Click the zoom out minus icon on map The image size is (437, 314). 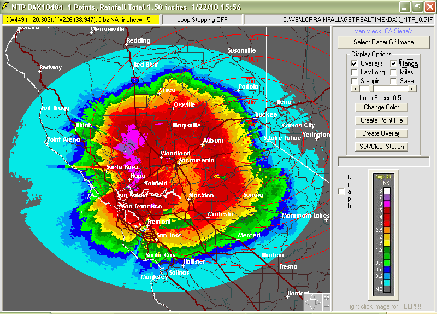(x=326, y=305)
